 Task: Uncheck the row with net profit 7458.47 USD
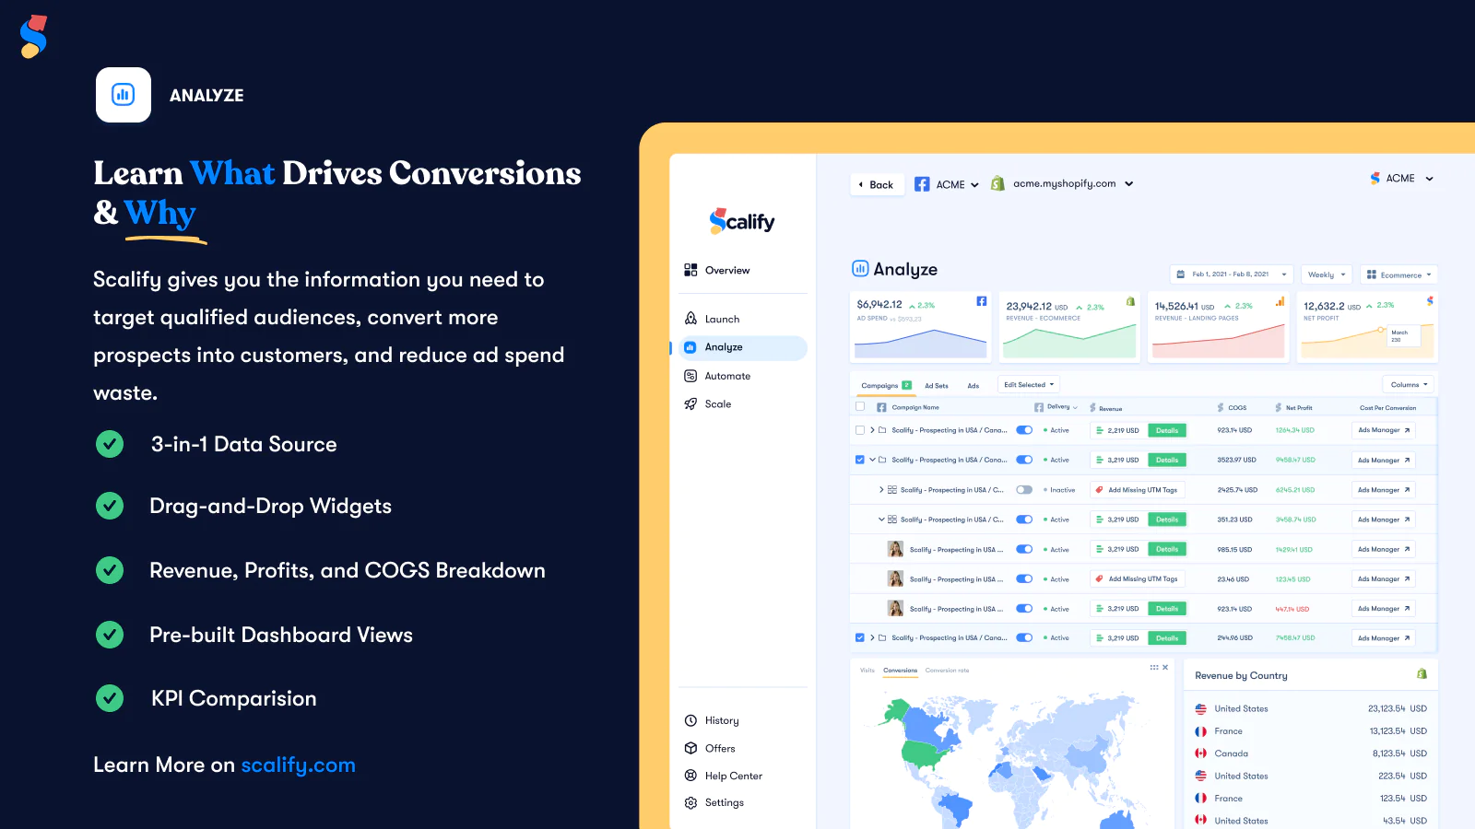[x=860, y=637]
